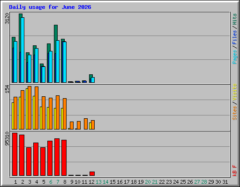This screenshot has width=240, height=187.
Task: Click day 10 on the x-axis
Action: coord(77,182)
